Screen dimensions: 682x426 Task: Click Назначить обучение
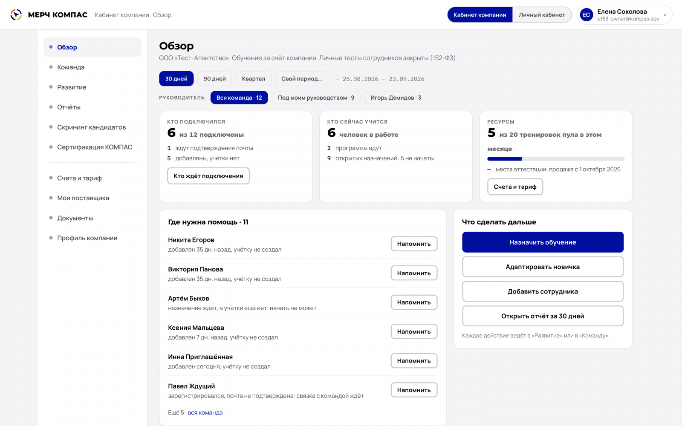[x=543, y=242]
